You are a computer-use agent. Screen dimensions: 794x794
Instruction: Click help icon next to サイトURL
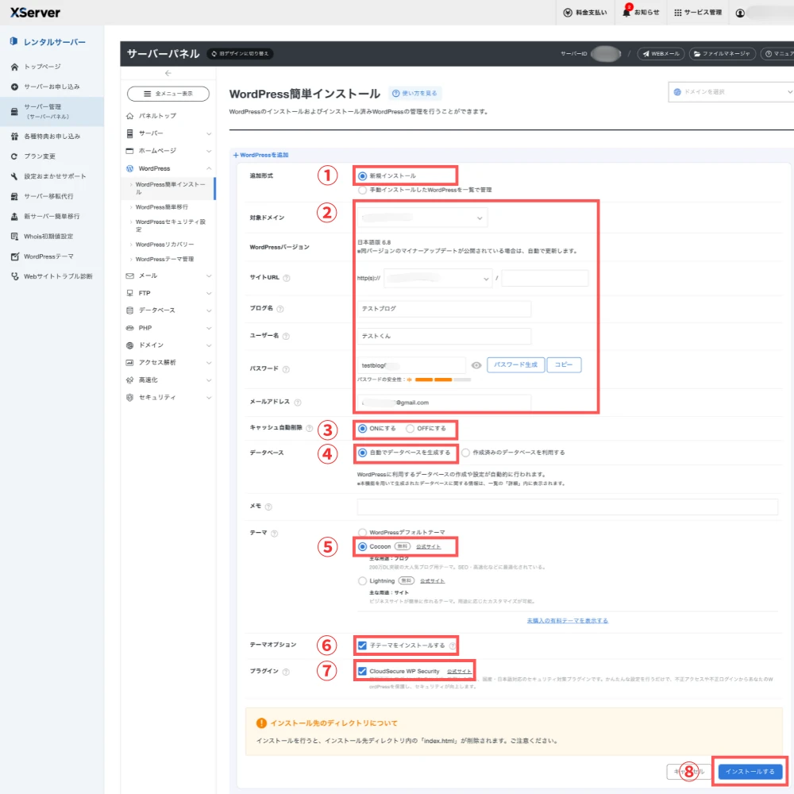[286, 278]
